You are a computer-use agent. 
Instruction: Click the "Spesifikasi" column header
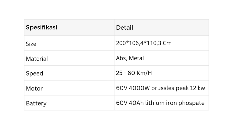[x=41, y=28]
